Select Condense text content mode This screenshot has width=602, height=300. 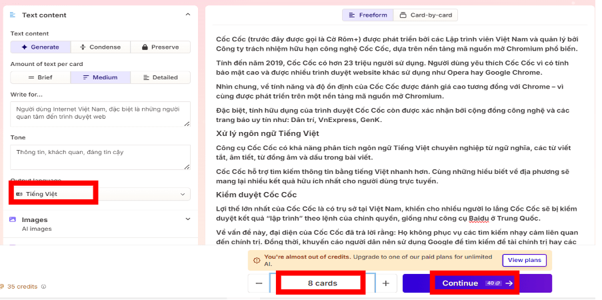(x=100, y=47)
